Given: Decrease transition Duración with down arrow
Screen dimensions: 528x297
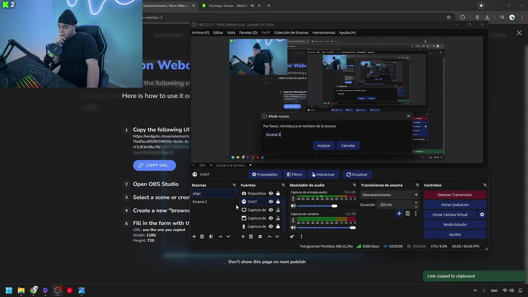Looking at the screenshot, I should (x=416, y=207).
